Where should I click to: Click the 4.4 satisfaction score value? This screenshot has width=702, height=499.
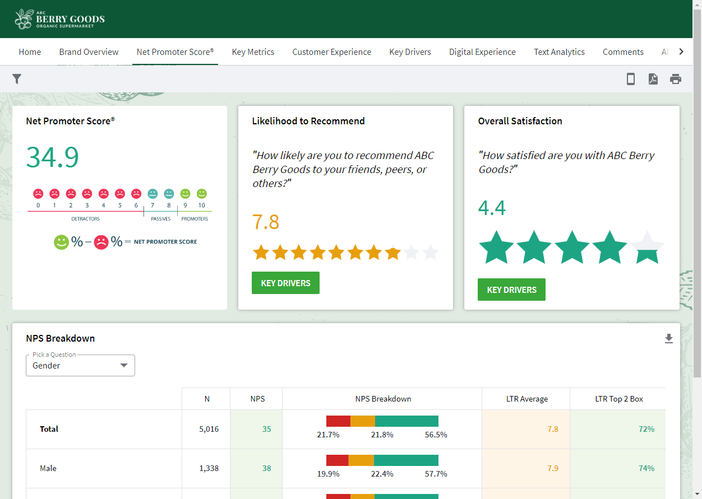492,208
